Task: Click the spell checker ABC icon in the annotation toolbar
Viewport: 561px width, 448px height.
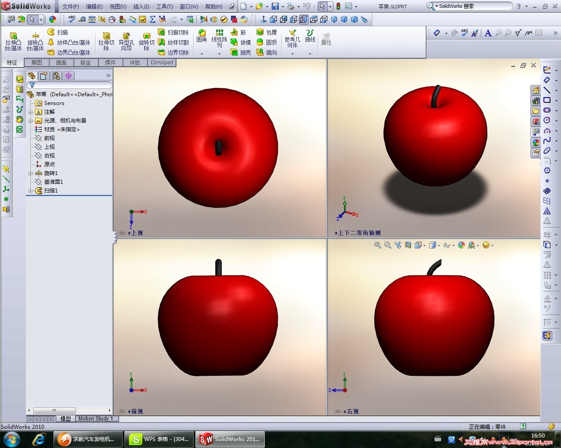Action: click(x=465, y=33)
